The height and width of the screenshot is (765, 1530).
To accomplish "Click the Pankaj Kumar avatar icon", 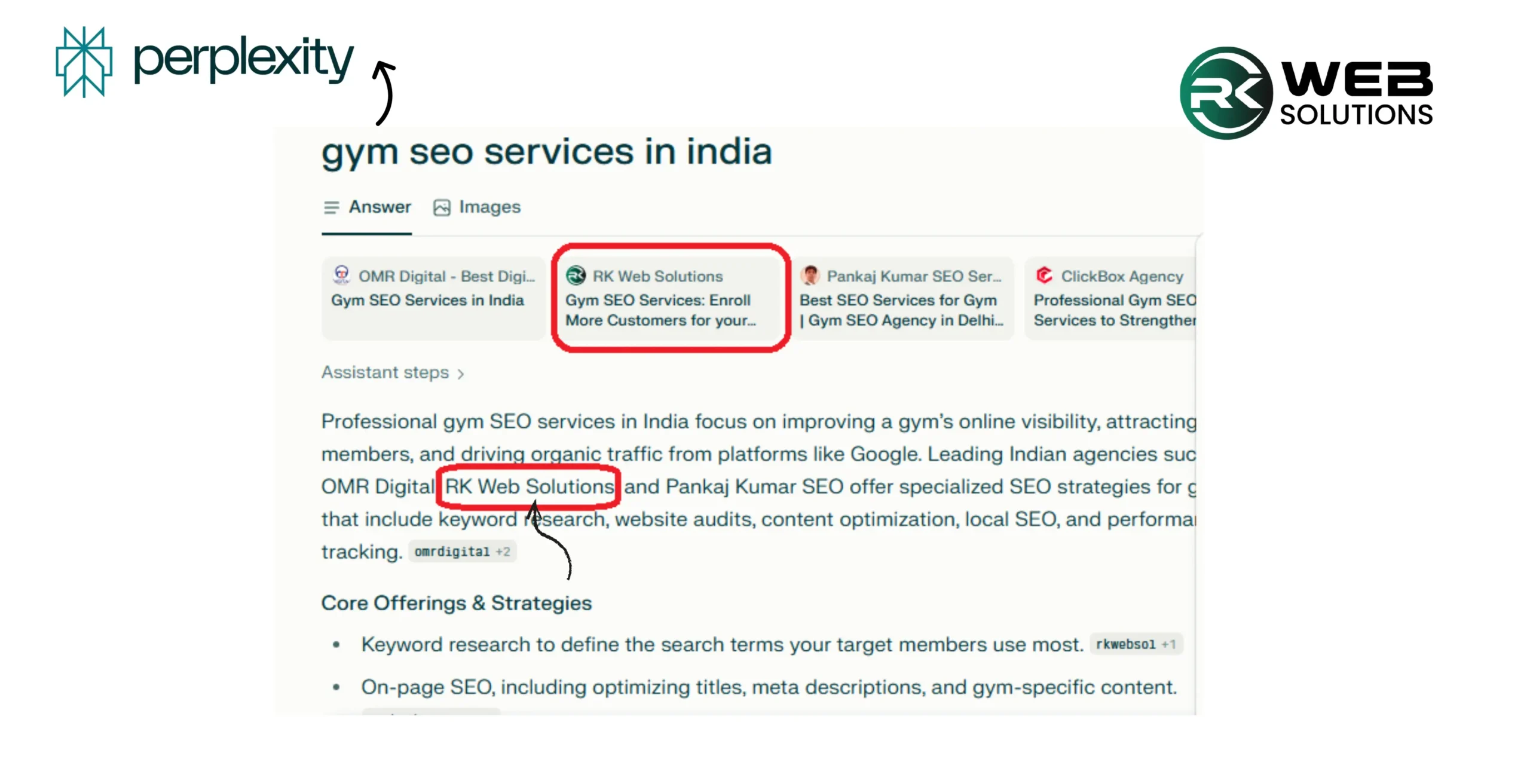I will (x=810, y=276).
